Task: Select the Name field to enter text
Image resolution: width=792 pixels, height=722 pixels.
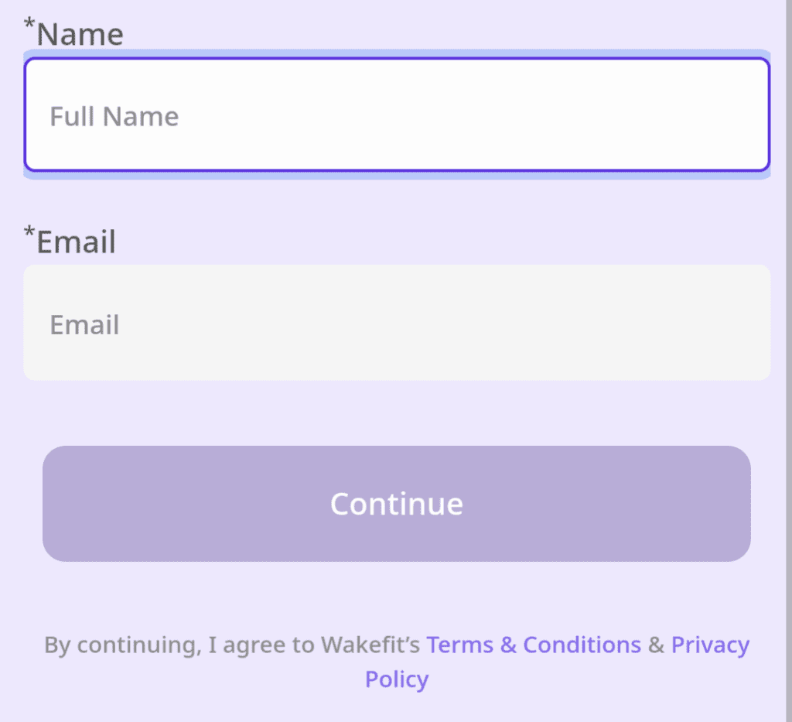Action: pos(396,113)
